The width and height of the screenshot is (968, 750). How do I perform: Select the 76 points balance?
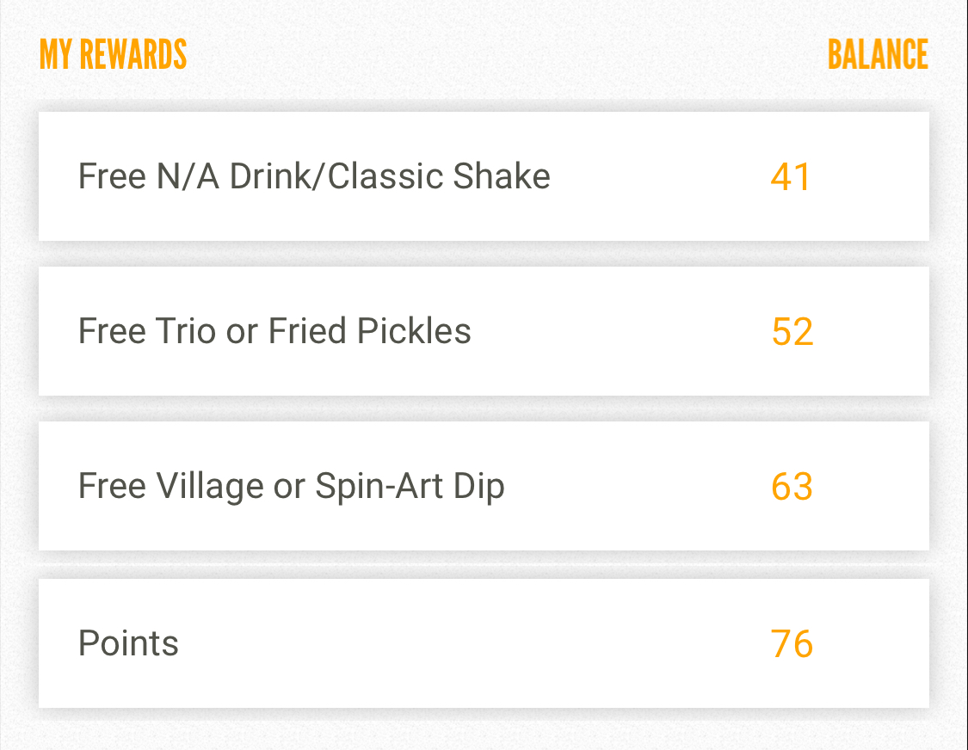[x=792, y=644]
